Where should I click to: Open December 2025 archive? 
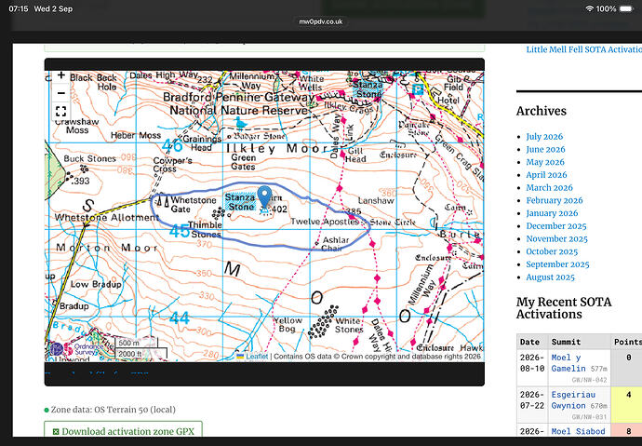point(556,226)
